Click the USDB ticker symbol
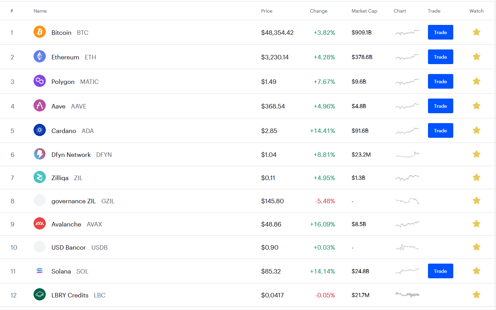This screenshot has height=310, width=496. click(99, 248)
